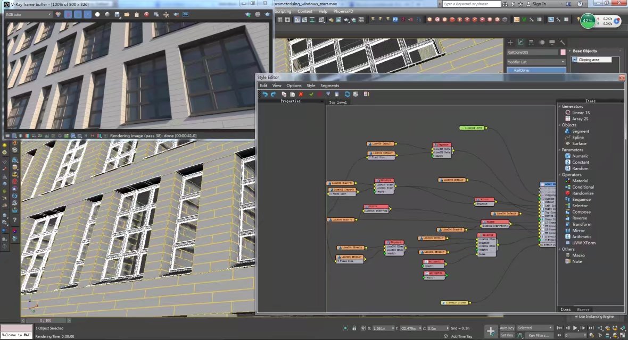Redo in Style Editor toolbar

coord(273,94)
